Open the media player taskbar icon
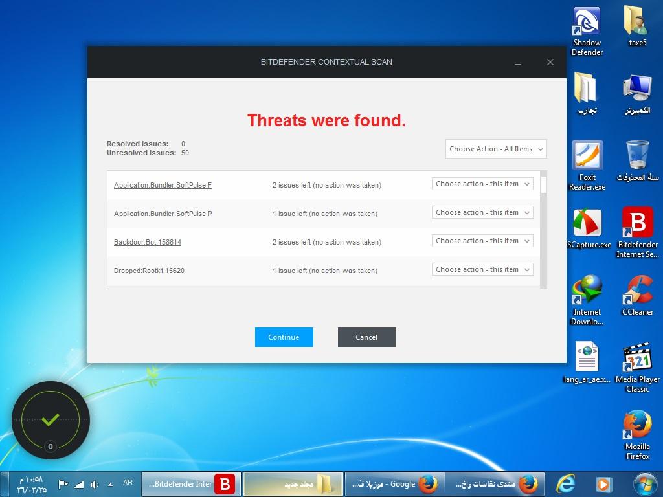 pos(604,484)
